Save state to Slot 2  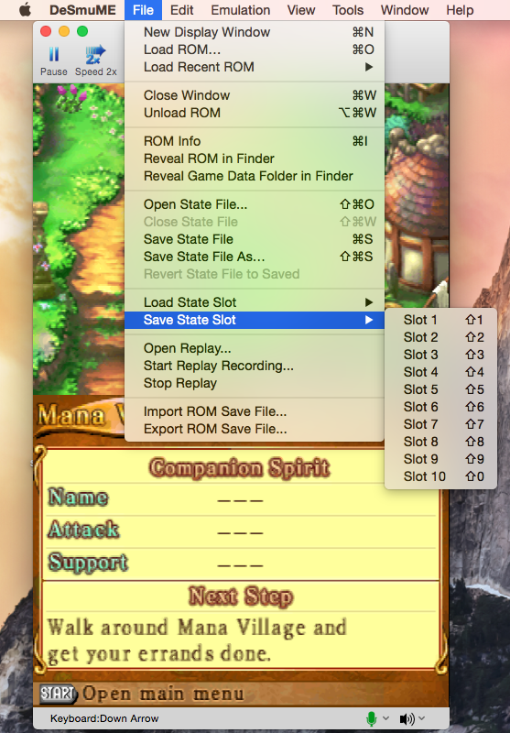click(440, 337)
